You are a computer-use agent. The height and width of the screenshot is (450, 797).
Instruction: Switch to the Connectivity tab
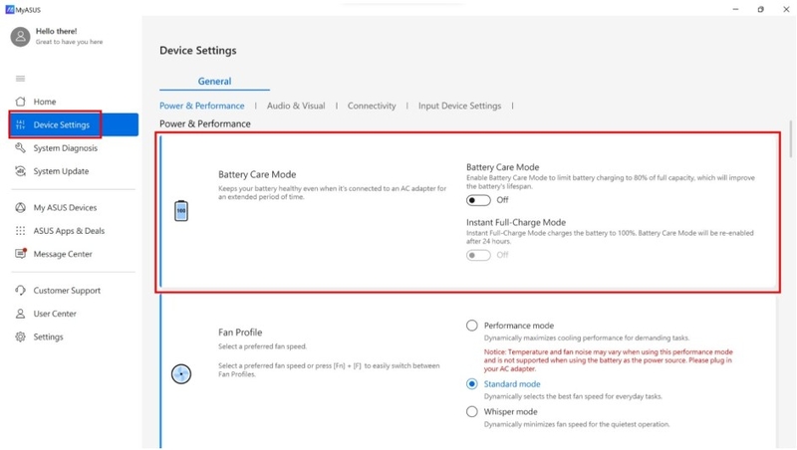(x=372, y=106)
